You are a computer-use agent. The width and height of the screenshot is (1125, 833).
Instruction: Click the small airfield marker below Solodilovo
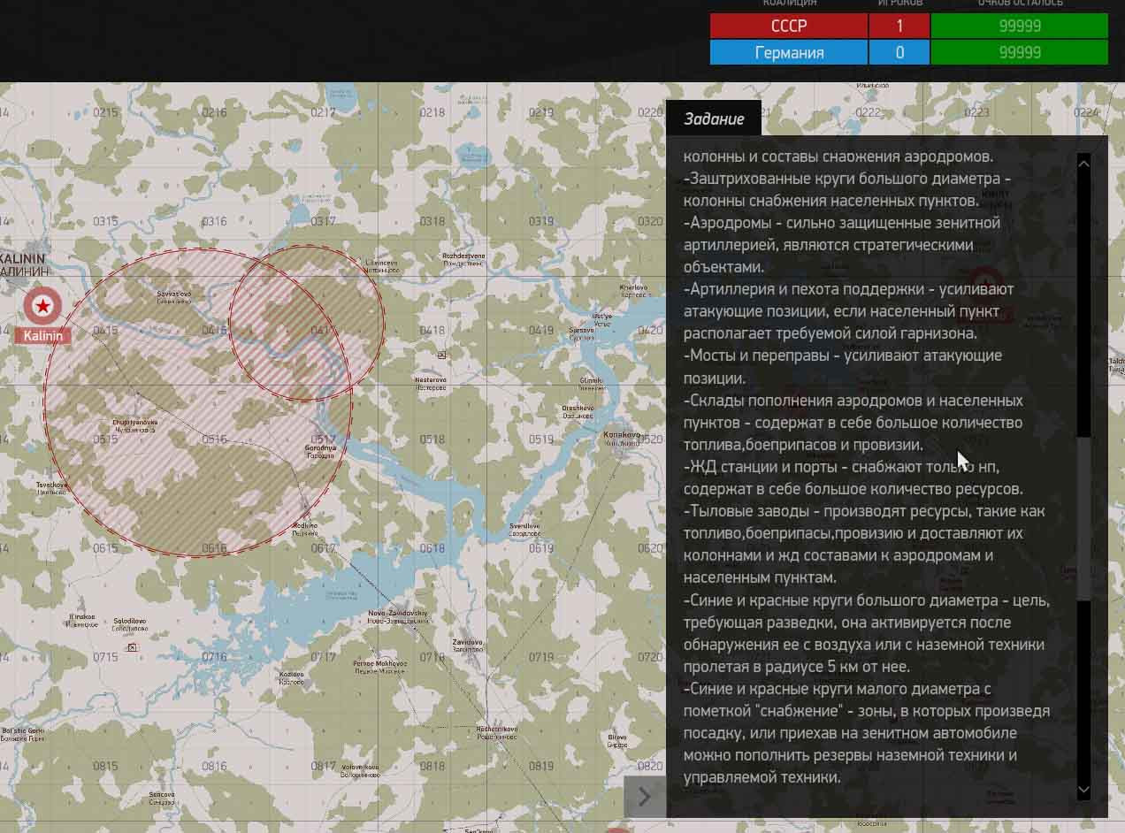133,647
